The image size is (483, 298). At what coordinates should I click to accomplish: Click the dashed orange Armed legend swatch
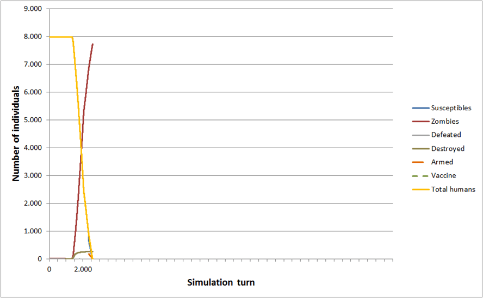click(x=419, y=162)
